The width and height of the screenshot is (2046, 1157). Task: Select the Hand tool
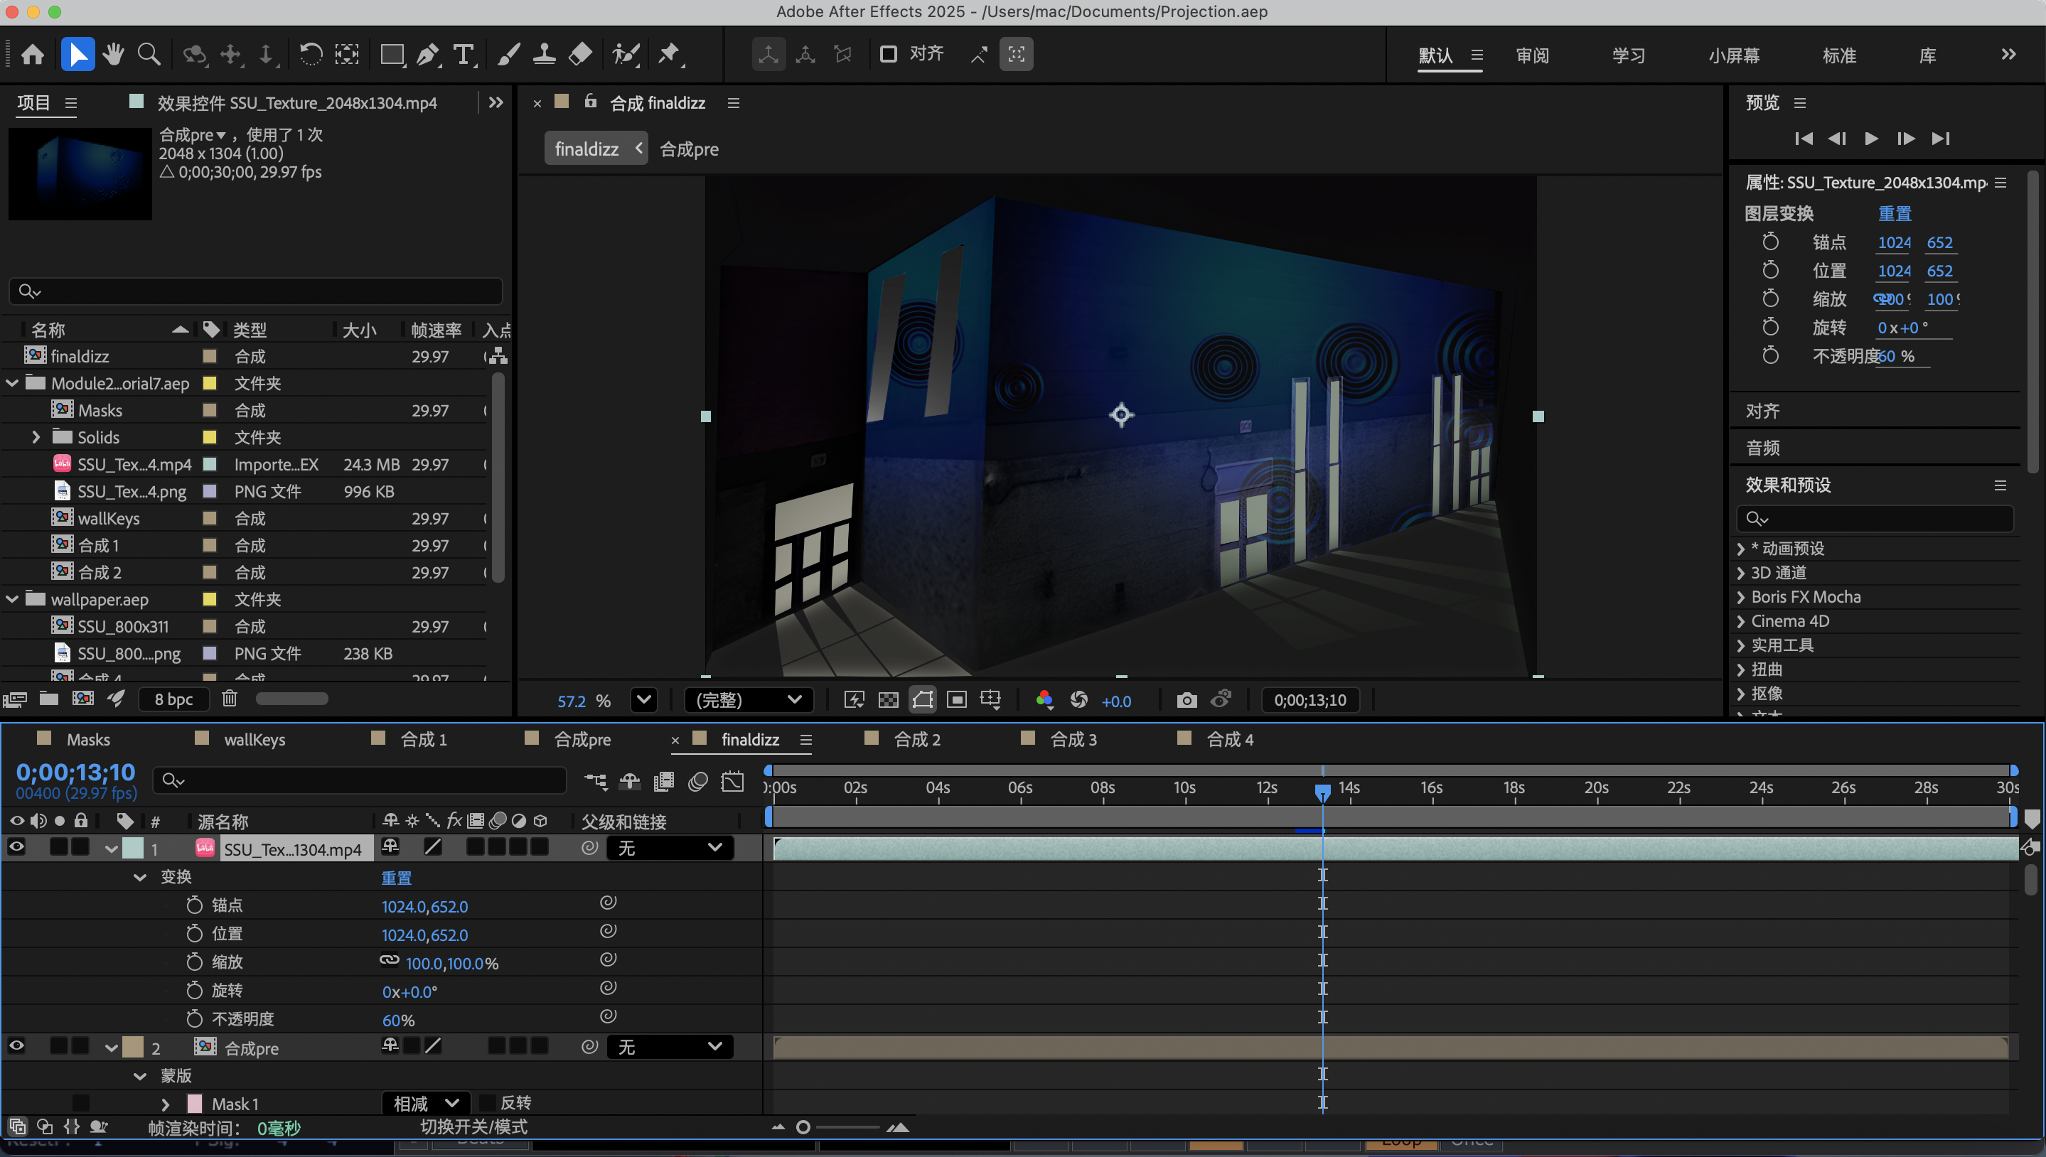(113, 54)
